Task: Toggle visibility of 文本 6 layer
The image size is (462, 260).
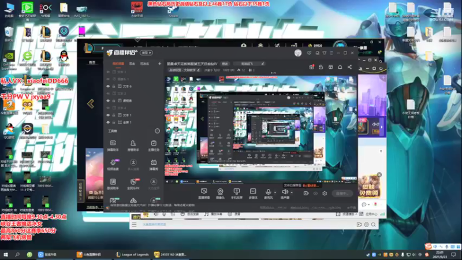Action: (108, 86)
